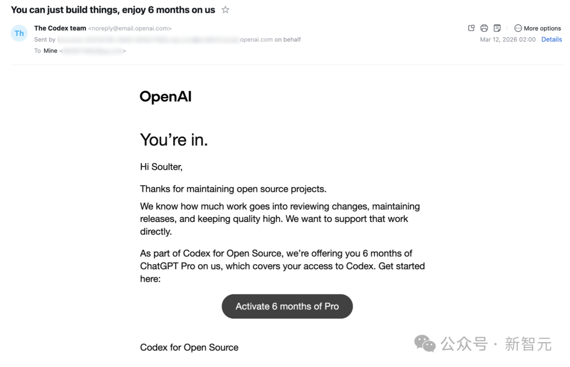The height and width of the screenshot is (367, 570).
Task: Click recipient name 'Mine'
Action: [51, 51]
